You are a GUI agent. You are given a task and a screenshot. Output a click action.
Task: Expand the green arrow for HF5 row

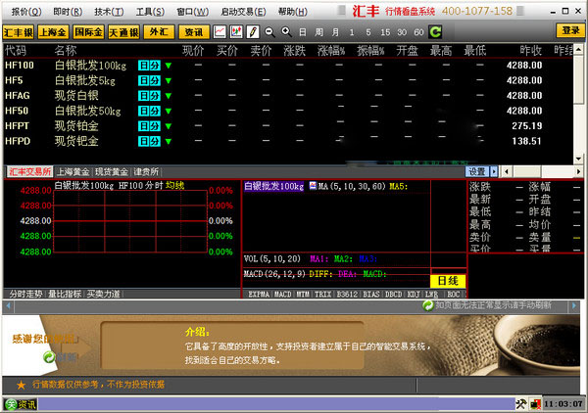[168, 81]
